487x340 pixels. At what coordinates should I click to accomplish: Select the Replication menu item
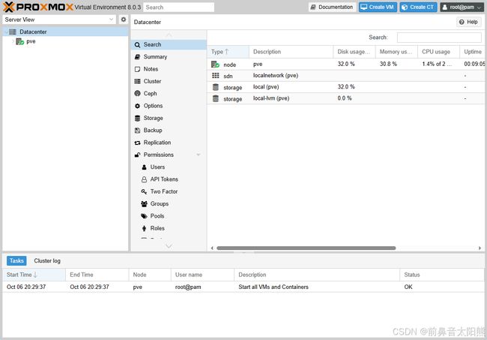[169, 143]
